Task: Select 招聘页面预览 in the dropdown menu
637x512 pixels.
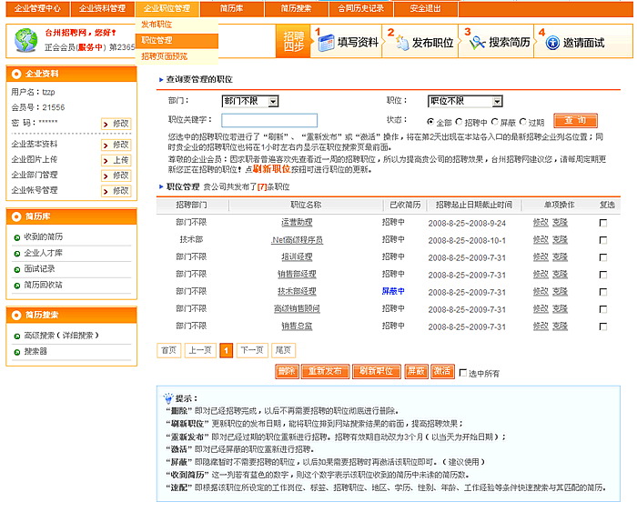Action: point(164,56)
